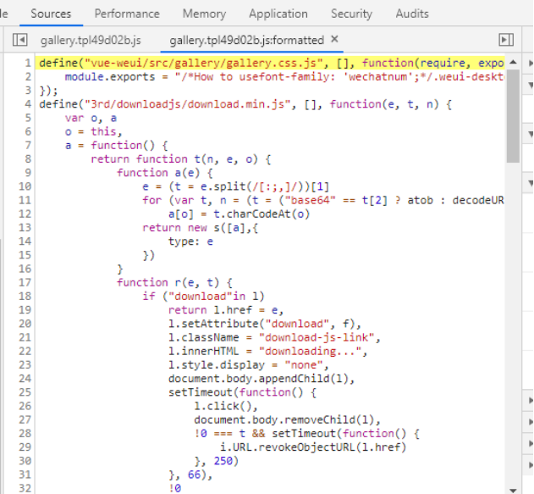Set a breakpoint on line number 10
Screen dimensions: 534x494
tap(25, 186)
